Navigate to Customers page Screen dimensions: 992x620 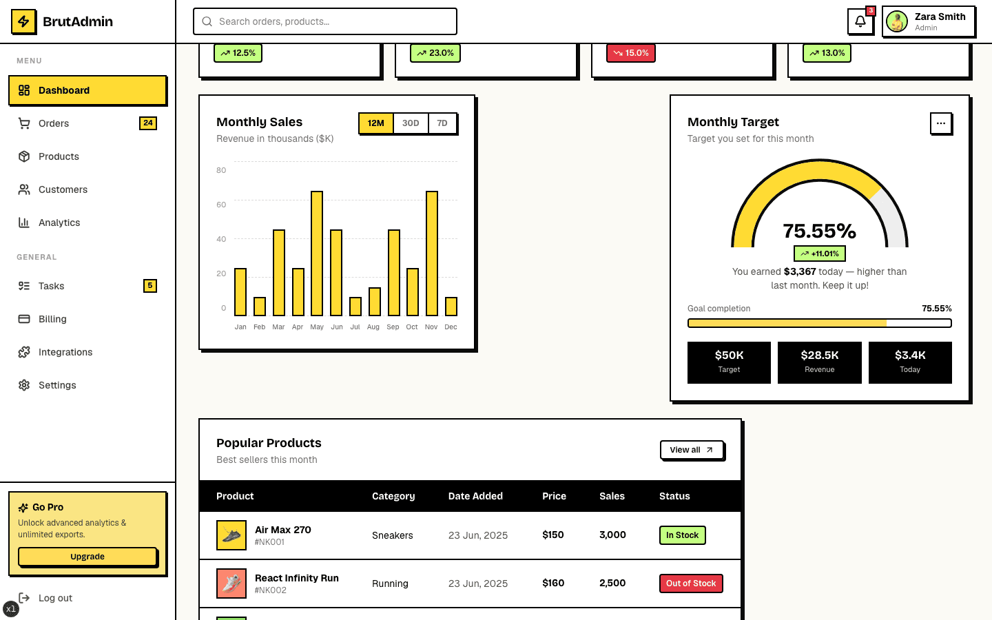(x=87, y=189)
